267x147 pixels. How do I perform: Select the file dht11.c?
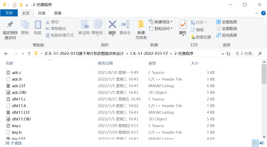pyautogui.click(x=19, y=99)
